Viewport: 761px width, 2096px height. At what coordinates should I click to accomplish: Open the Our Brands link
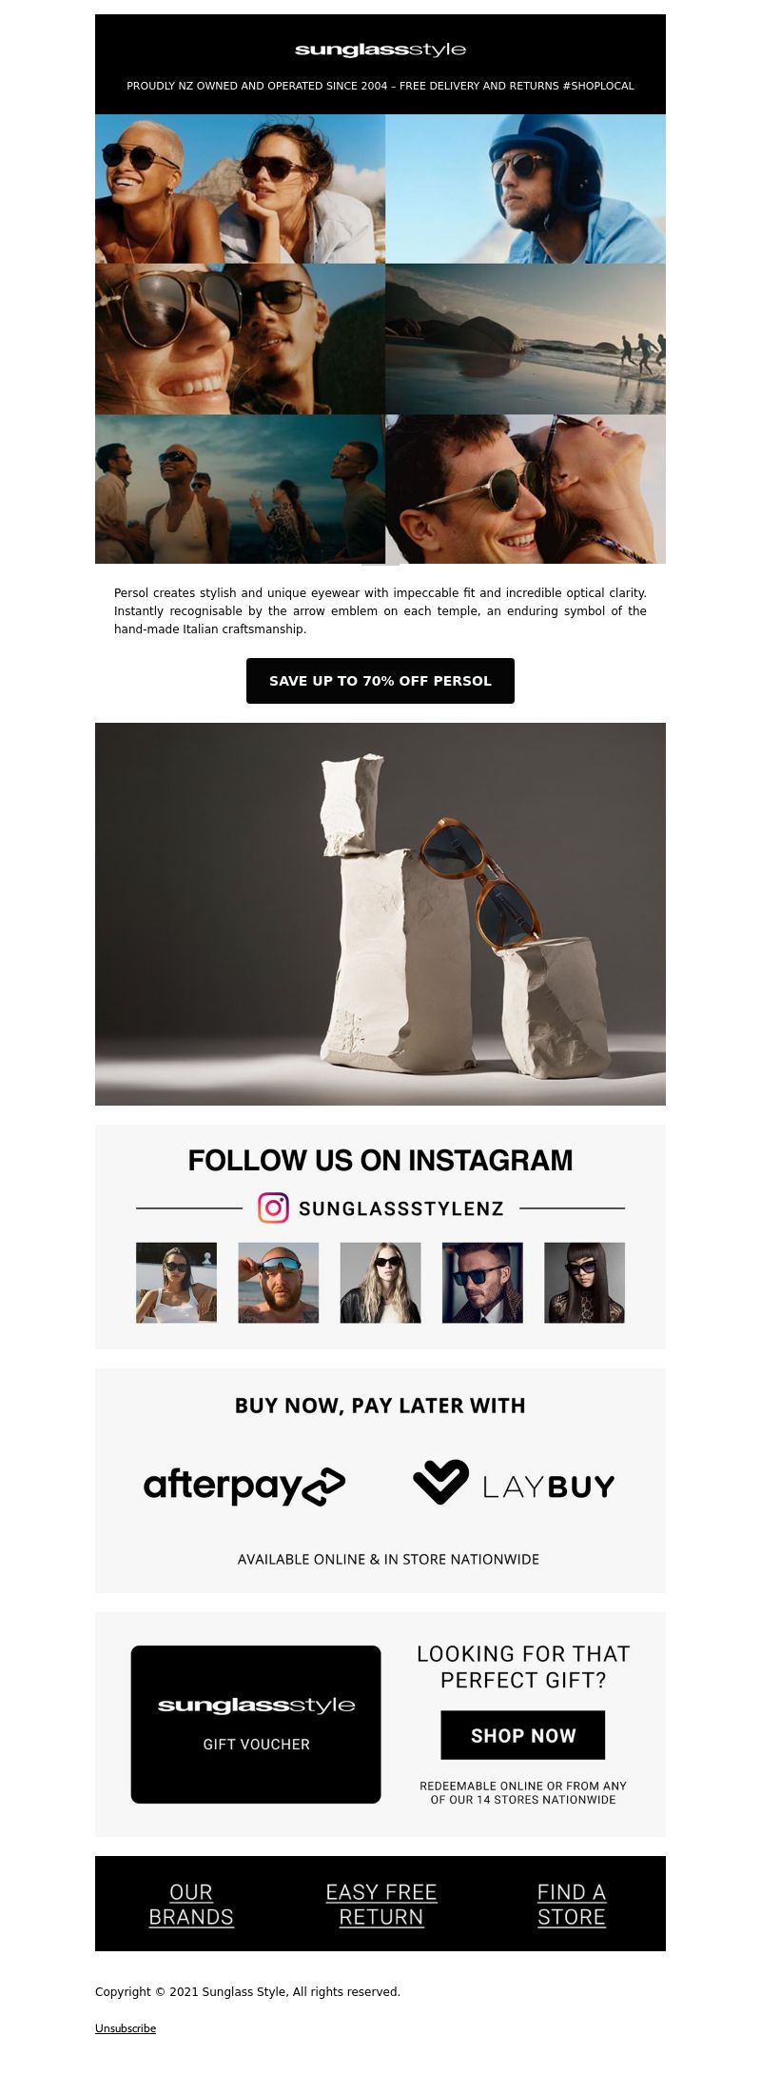click(191, 1905)
